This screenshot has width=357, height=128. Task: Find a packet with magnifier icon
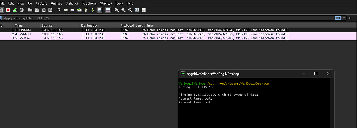point(59,10)
